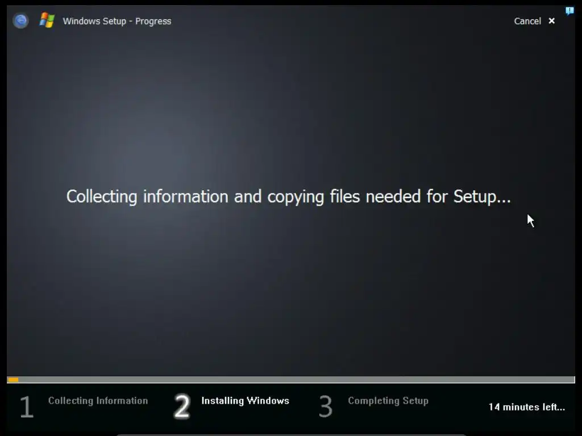Select step 3 Completing Setup

[374, 406]
